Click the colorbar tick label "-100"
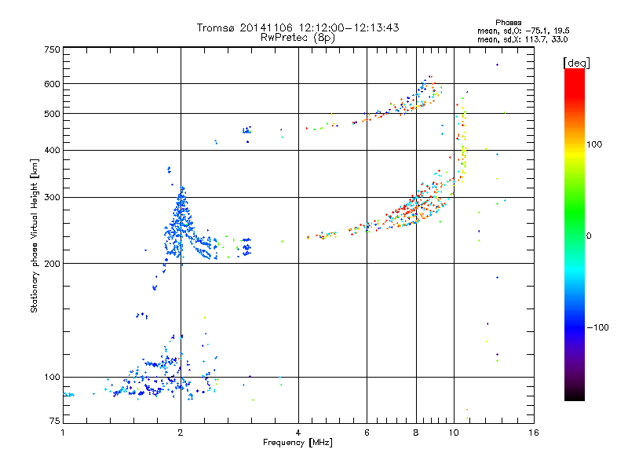The image size is (628, 471). click(x=598, y=327)
